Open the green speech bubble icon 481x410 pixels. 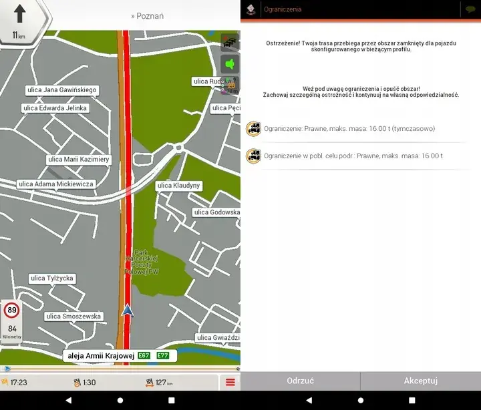(x=470, y=9)
